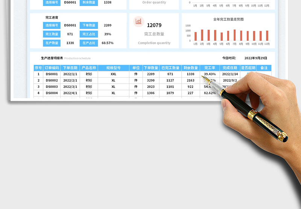This screenshot has height=209, width=301.
Task: Click the 完工数量 label button
Action: click(x=52, y=34)
